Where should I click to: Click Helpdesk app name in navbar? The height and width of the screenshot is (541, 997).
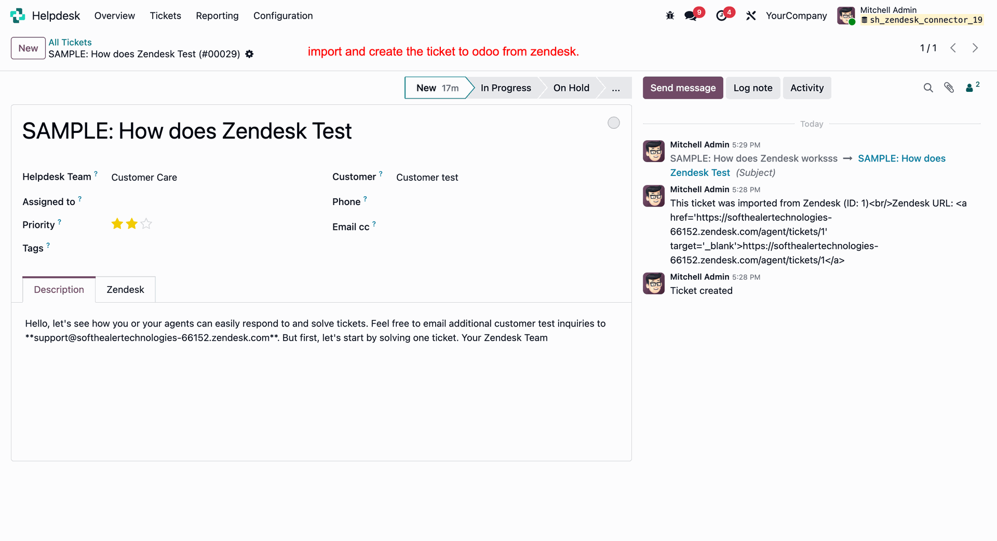tap(56, 16)
